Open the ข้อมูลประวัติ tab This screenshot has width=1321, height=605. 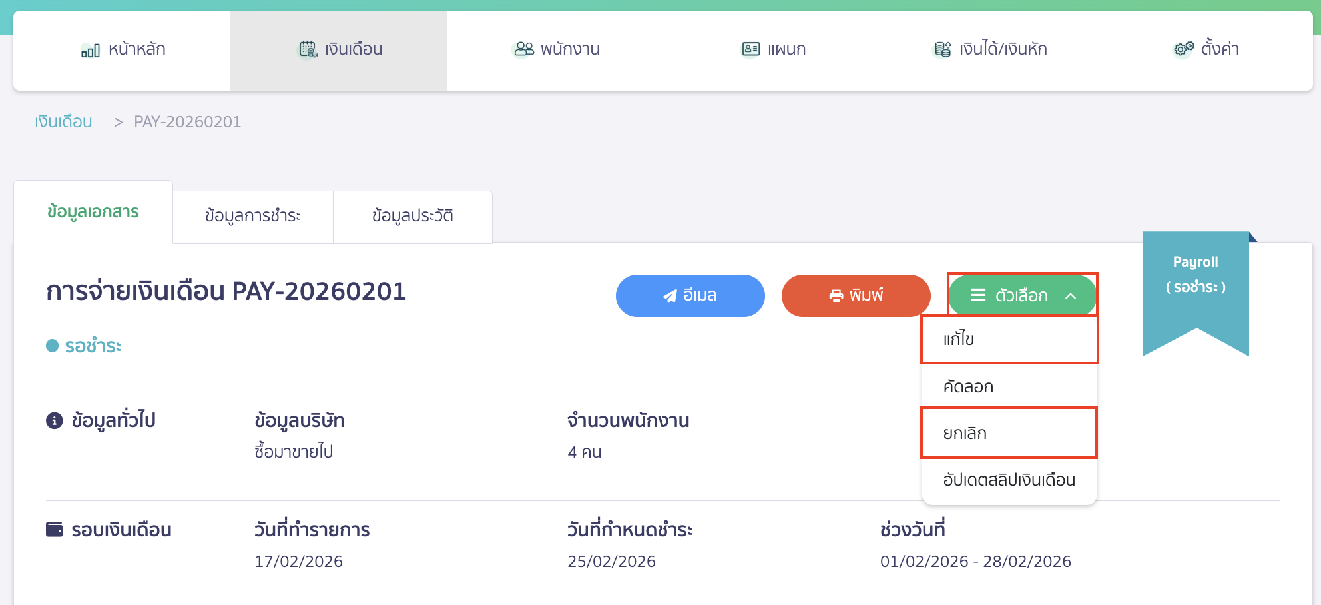(412, 215)
